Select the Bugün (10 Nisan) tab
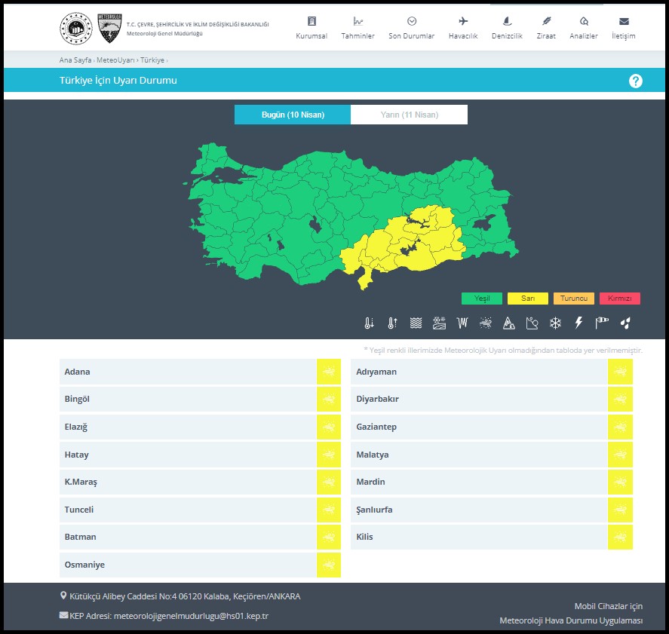This screenshot has height=634, width=669. click(x=293, y=115)
